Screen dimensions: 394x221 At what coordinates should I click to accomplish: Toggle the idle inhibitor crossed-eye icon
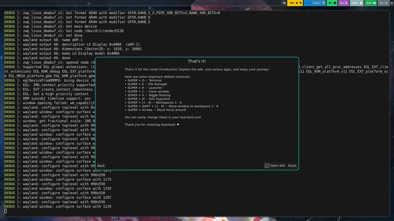click(x=284, y=3)
